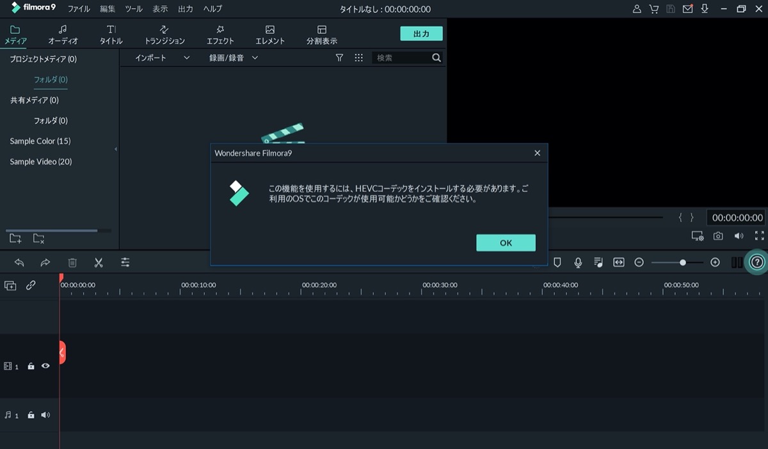Open the エレメント tab
768x449 pixels.
coord(270,35)
